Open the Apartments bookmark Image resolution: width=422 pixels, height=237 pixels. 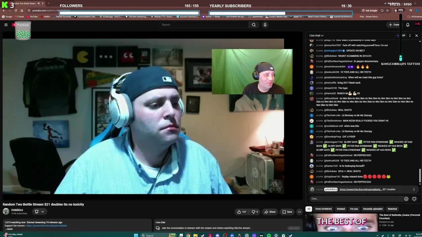point(256,16)
